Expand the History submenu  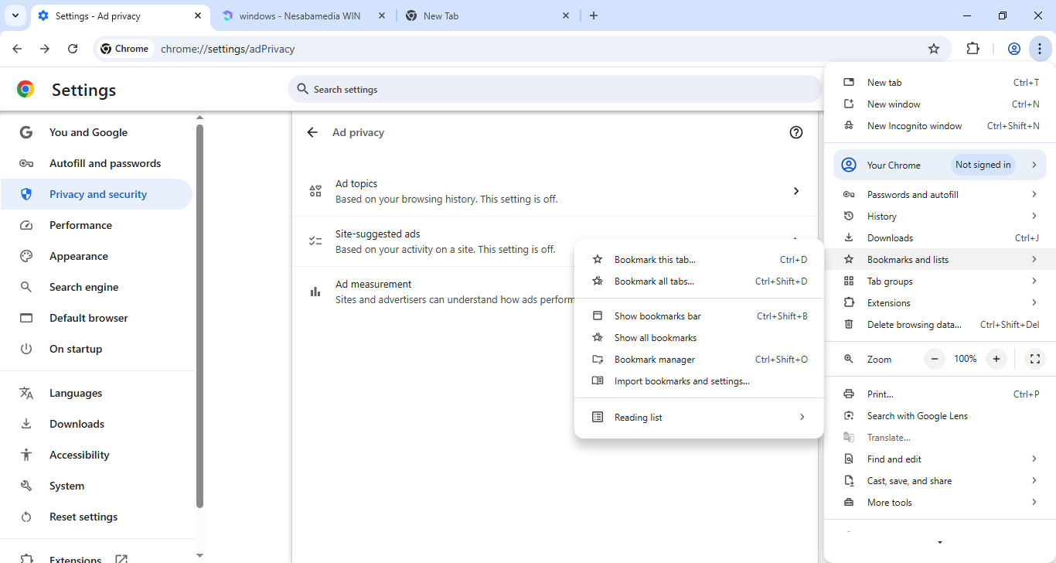pos(939,217)
